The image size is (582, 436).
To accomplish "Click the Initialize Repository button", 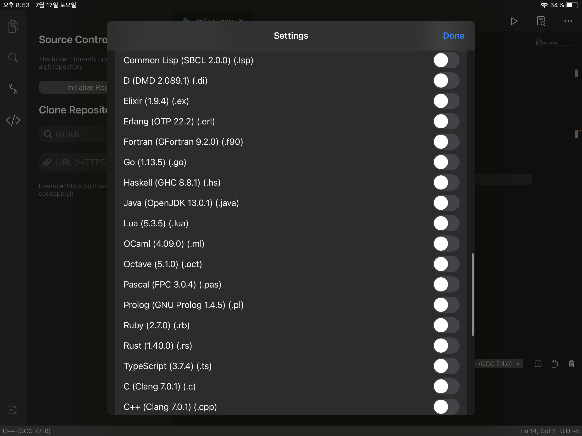I will click(x=74, y=87).
